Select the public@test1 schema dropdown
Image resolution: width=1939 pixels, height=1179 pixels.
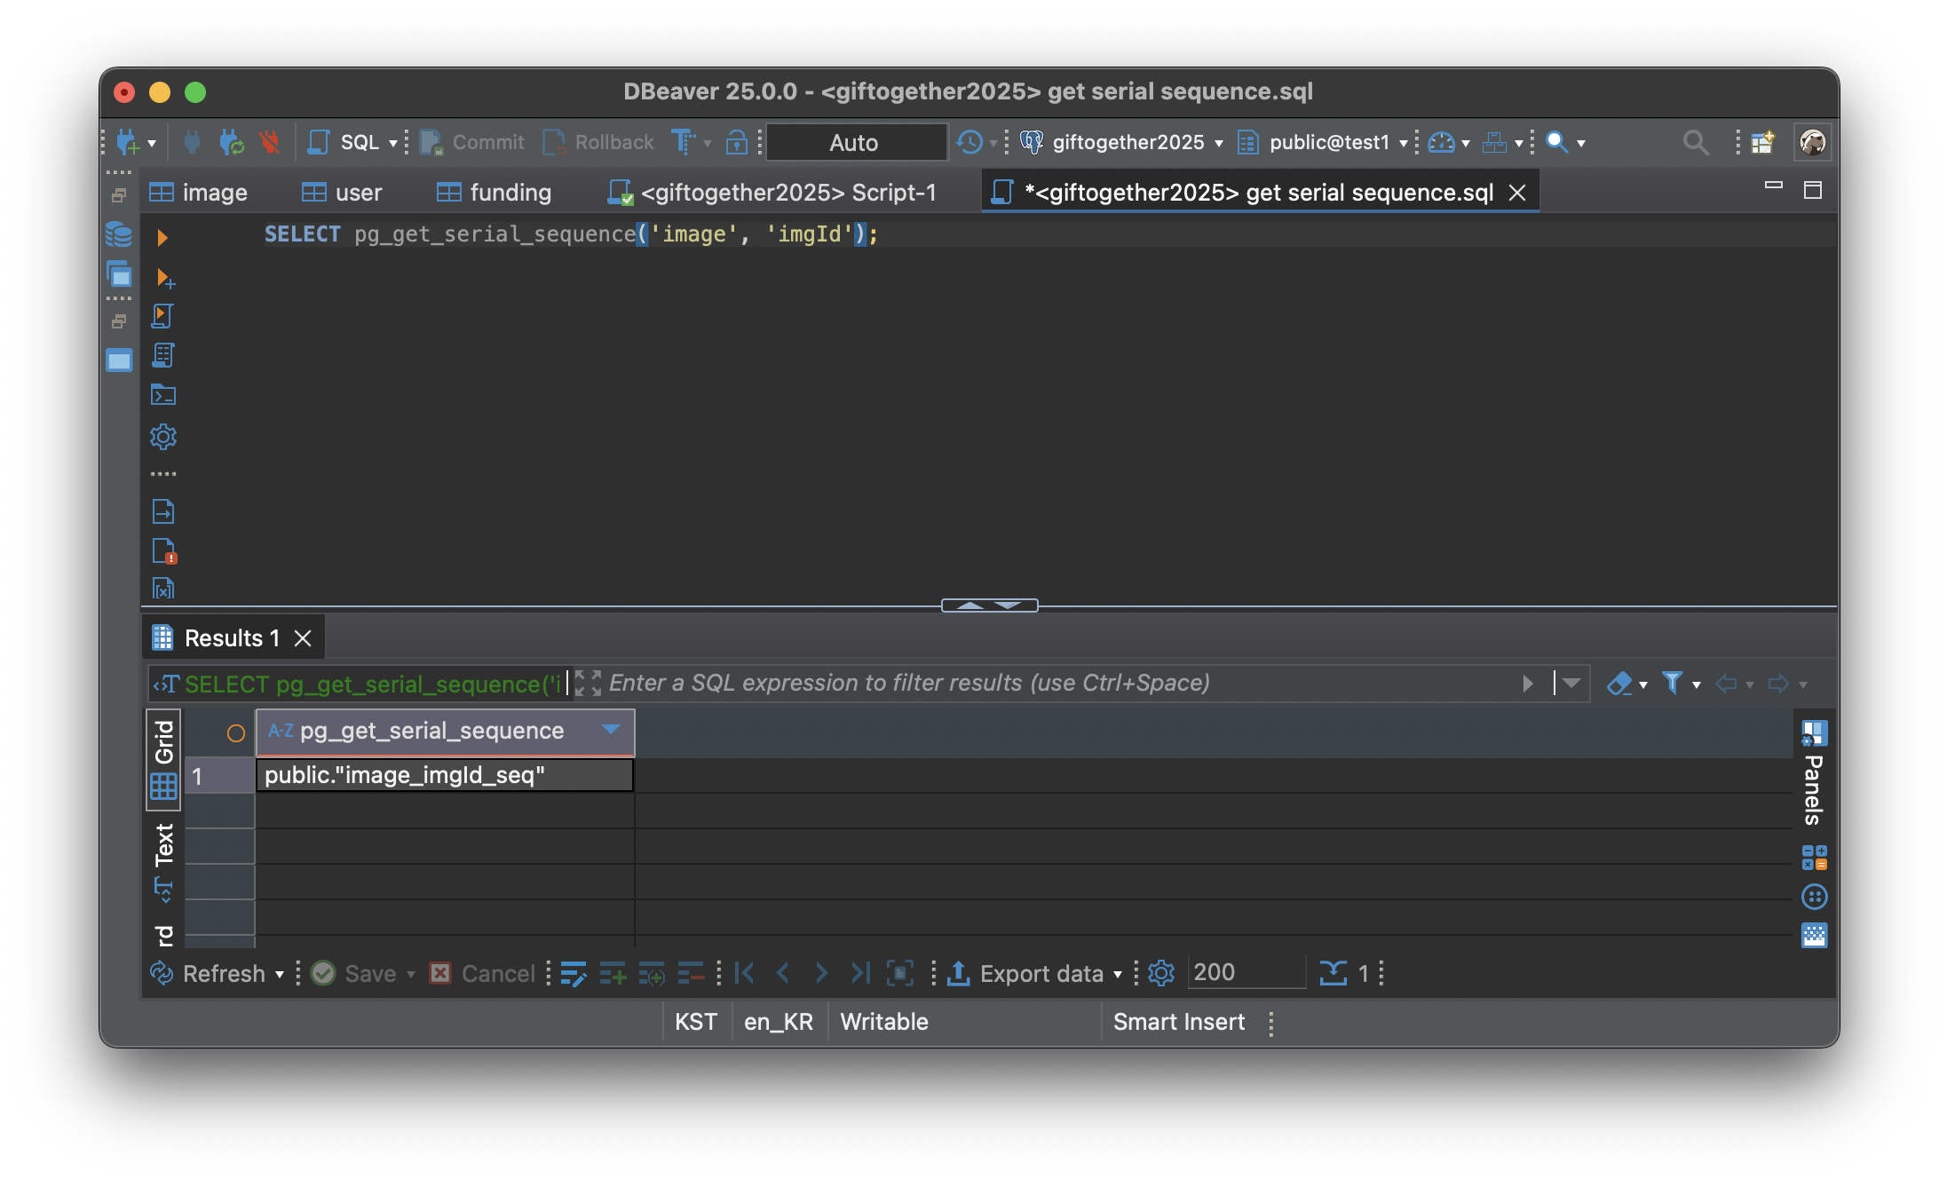(1324, 142)
